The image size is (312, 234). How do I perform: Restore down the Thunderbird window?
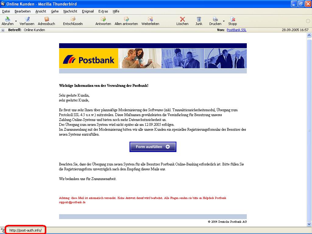301,4
